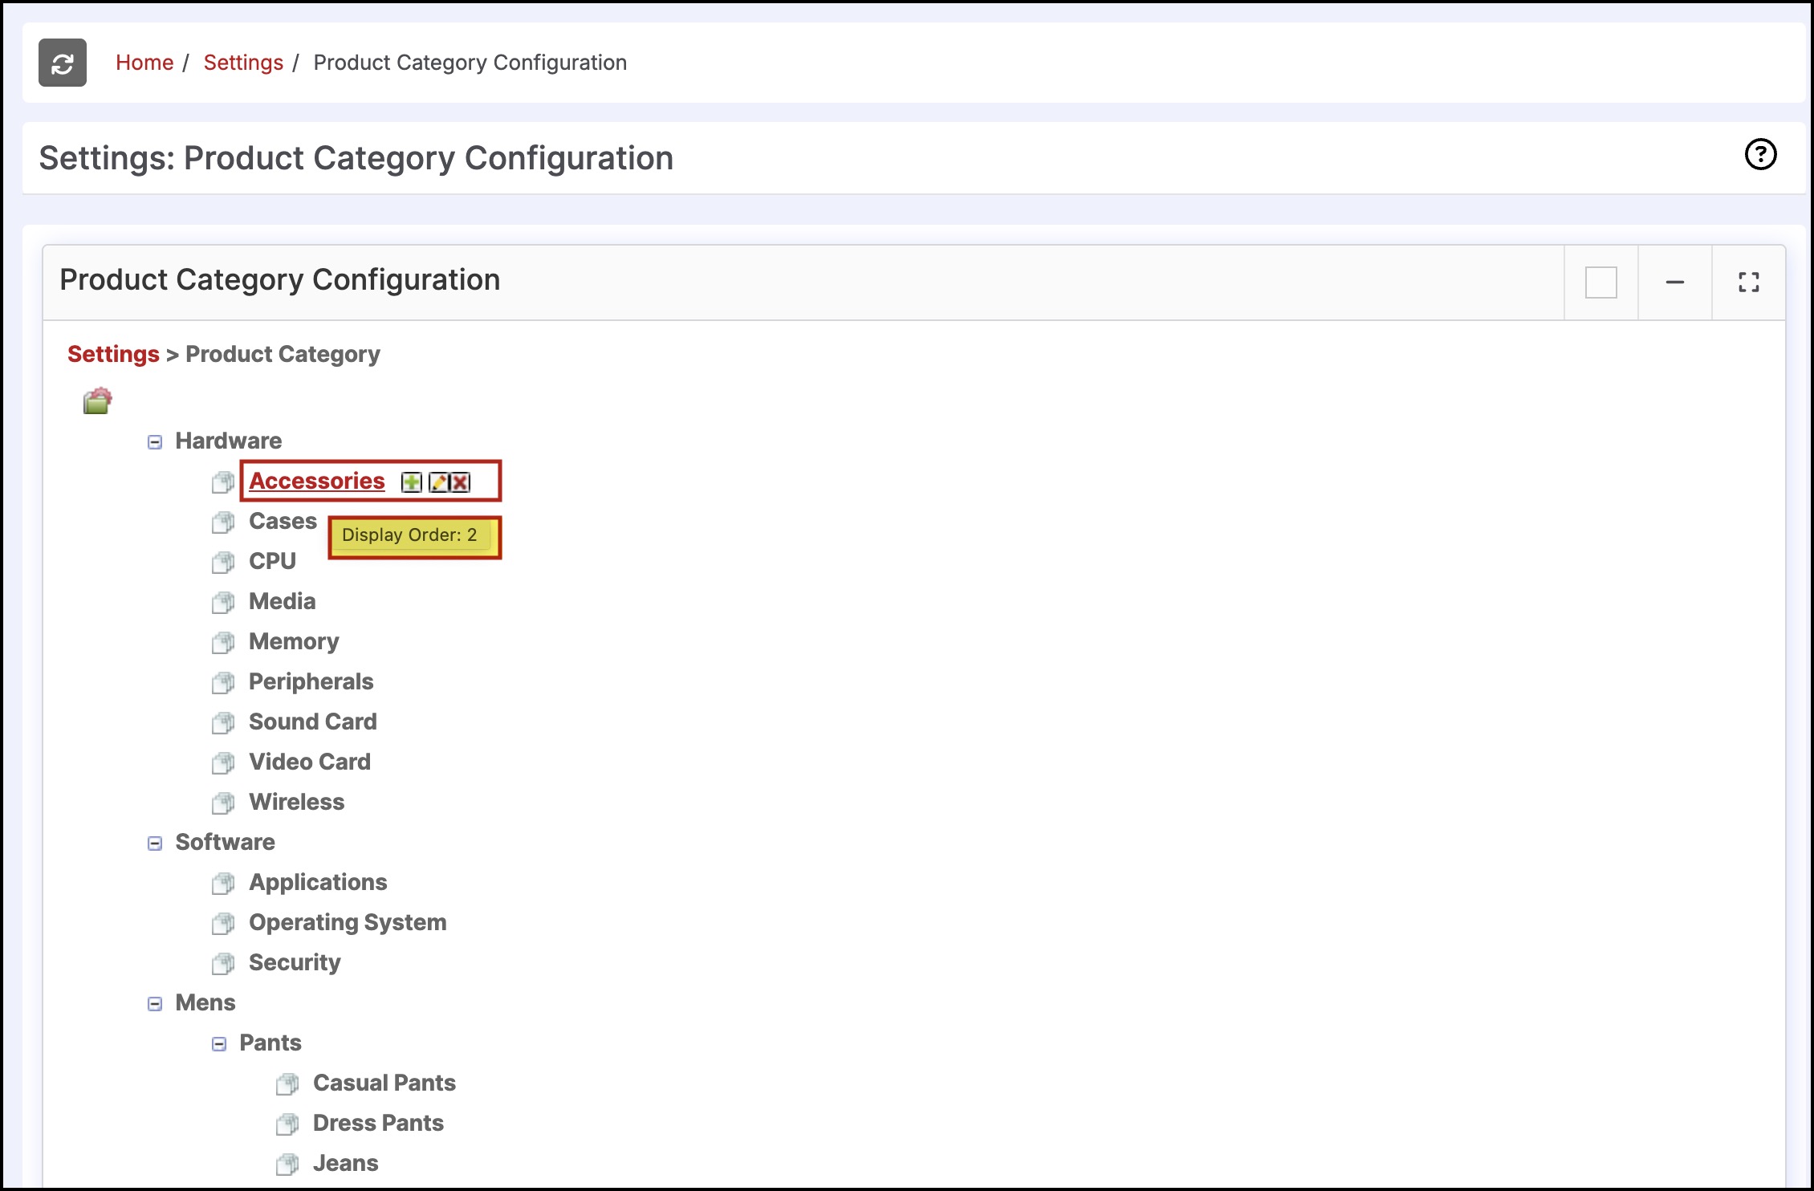Select the Hardware category
This screenshot has height=1191, width=1814.
click(x=229, y=441)
